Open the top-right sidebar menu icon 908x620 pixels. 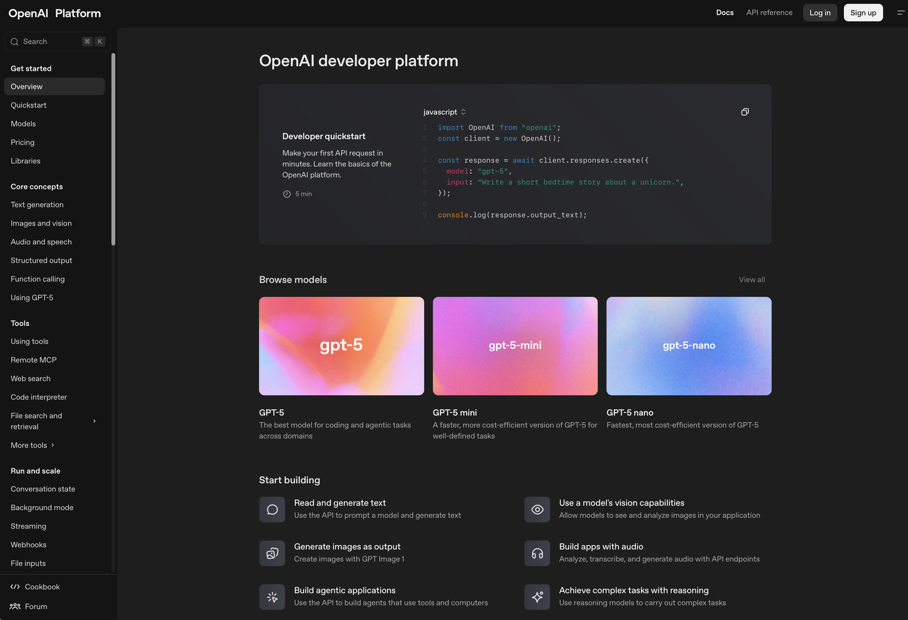click(901, 13)
